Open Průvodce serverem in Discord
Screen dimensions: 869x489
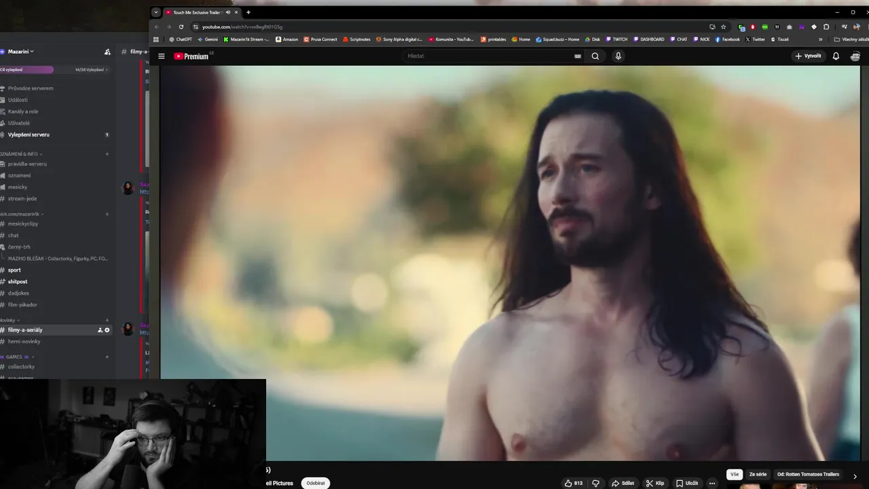[x=31, y=88]
